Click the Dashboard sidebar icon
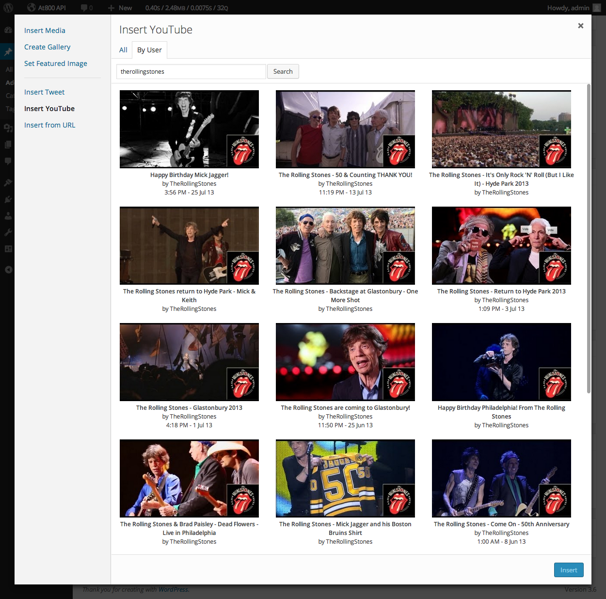The height and width of the screenshot is (599, 606). [8, 30]
